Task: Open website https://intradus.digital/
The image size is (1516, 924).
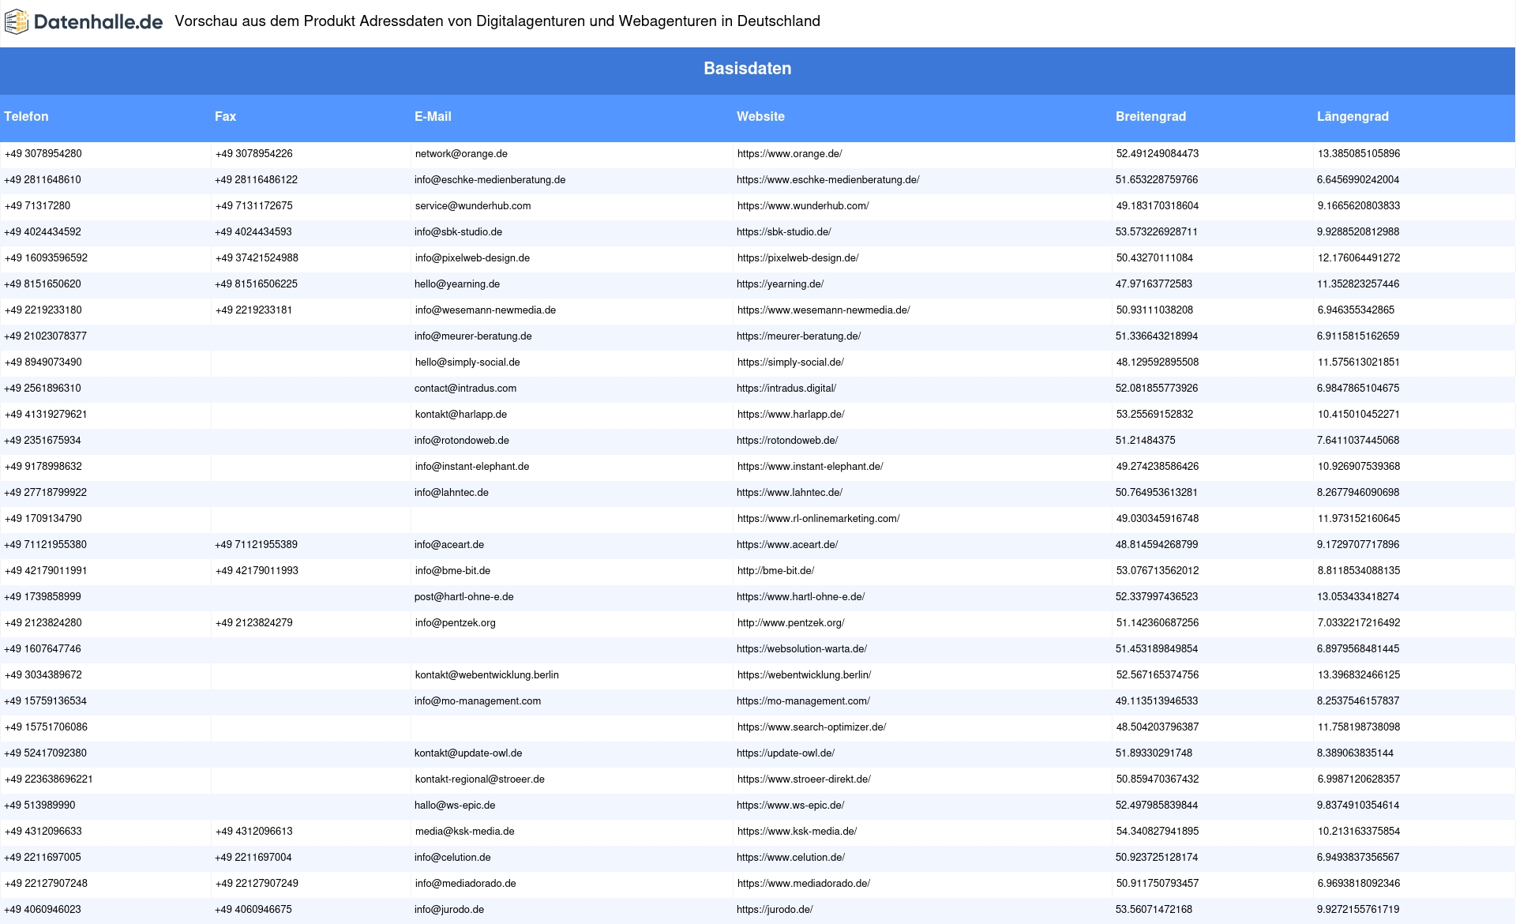Action: [786, 389]
